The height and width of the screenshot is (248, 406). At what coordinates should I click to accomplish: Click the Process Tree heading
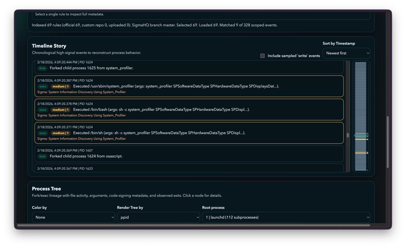pos(46,189)
